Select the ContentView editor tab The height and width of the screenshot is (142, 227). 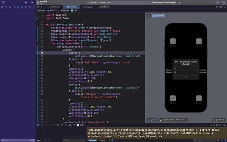[x=71, y=7]
